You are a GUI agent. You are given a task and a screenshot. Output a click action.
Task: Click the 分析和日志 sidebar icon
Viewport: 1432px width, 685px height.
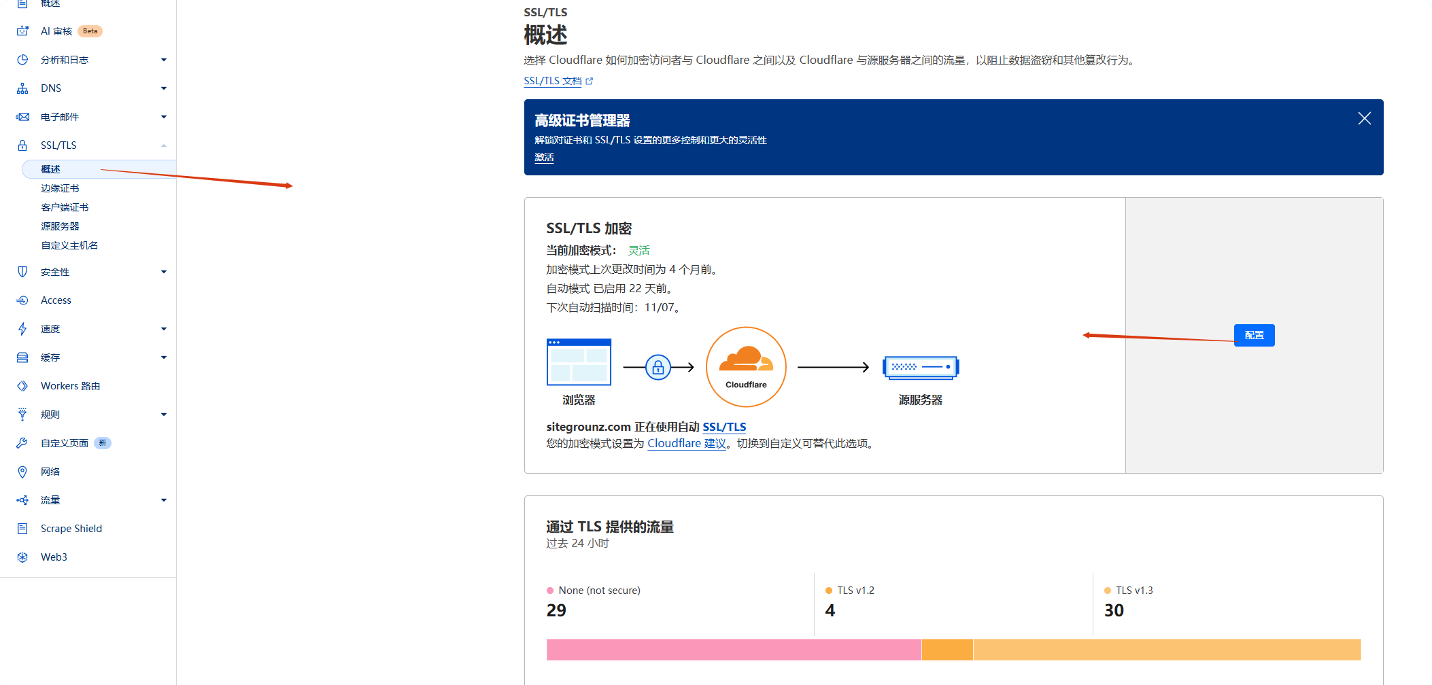click(22, 59)
